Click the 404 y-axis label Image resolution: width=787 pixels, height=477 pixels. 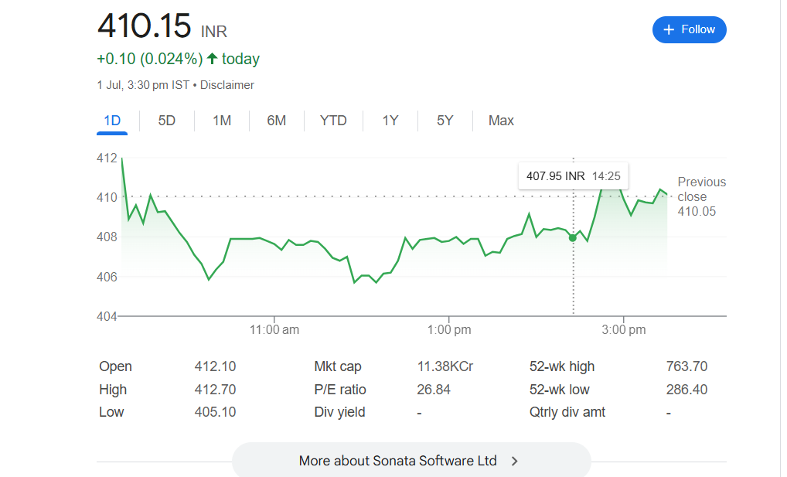[107, 316]
